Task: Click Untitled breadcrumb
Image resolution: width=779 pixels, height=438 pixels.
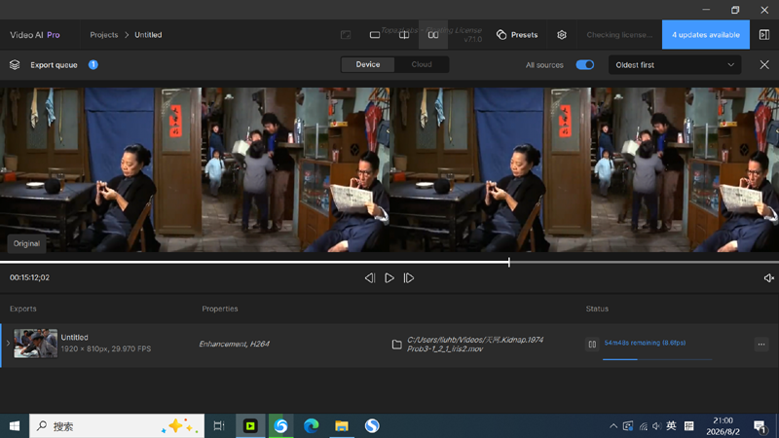Action: (148, 35)
